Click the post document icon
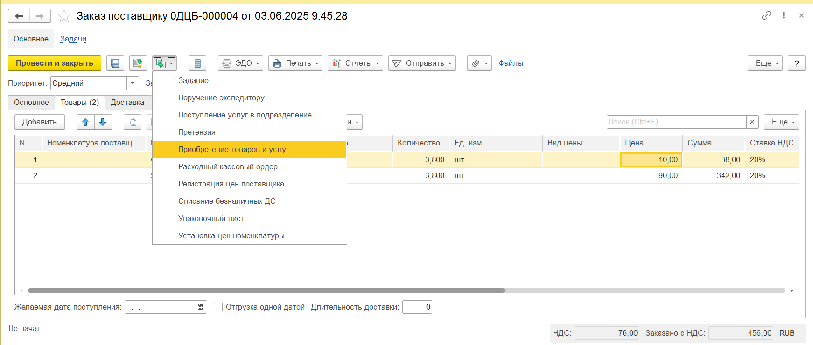This screenshot has height=345, width=813. pos(138,63)
